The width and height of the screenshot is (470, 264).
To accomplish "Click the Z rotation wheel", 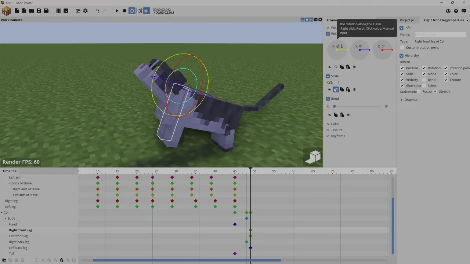I will [x=382, y=50].
